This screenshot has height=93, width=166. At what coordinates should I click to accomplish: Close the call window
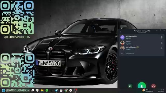point(164,30)
